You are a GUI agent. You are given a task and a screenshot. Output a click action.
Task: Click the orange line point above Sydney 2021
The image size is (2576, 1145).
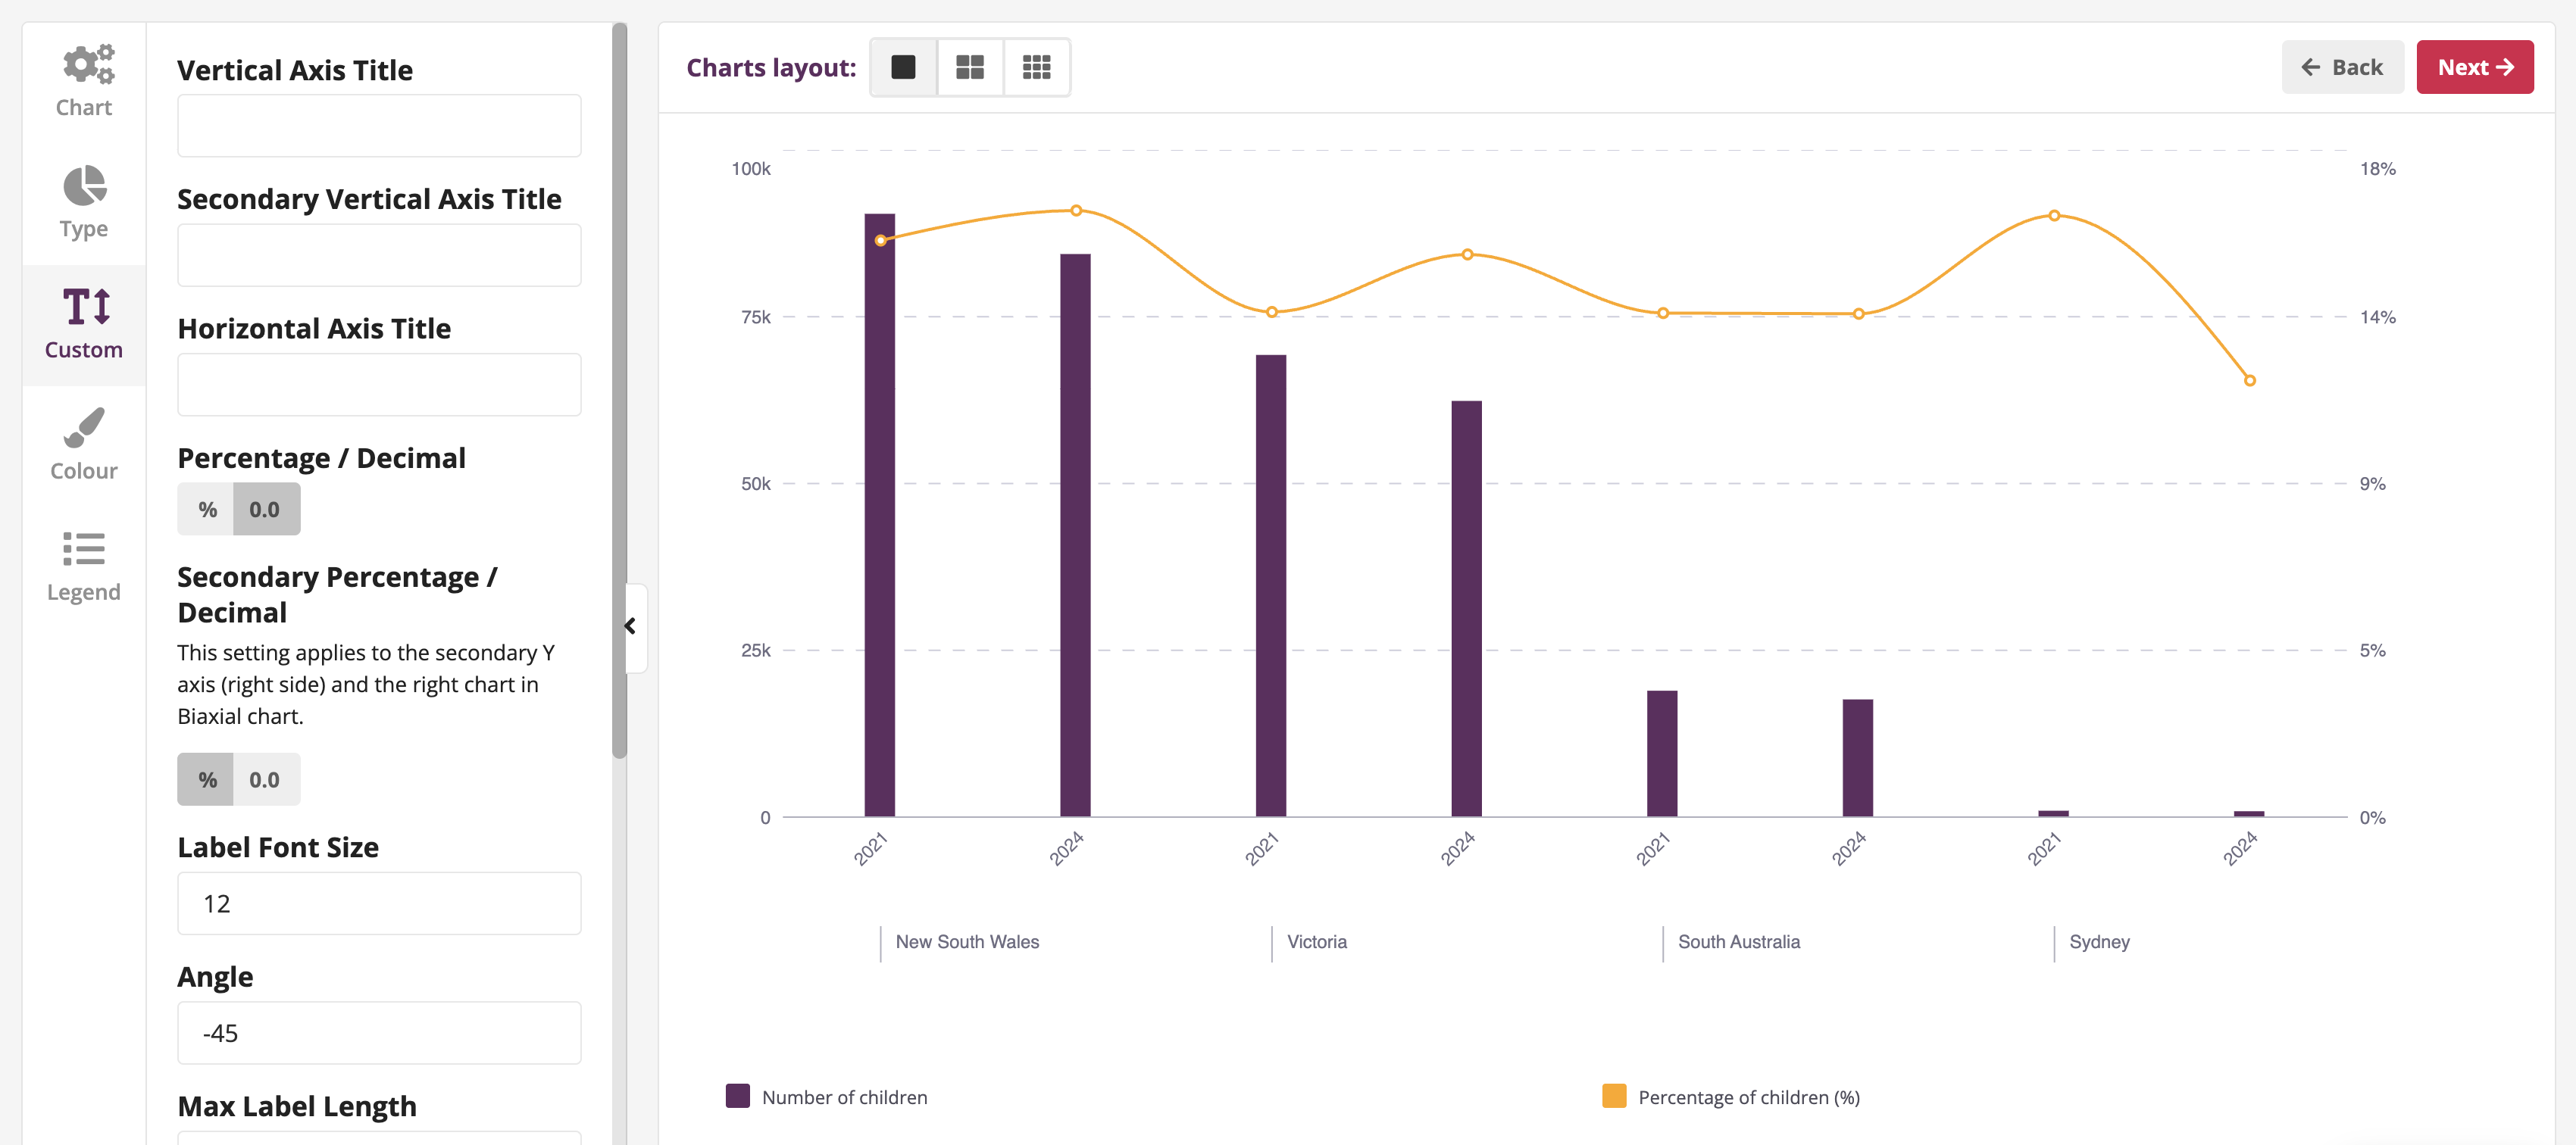tap(2054, 216)
